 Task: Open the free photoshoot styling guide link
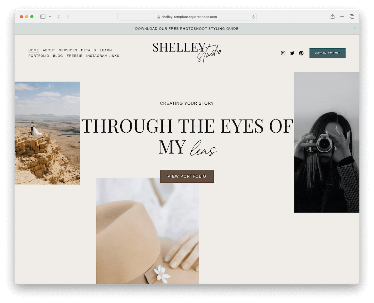click(187, 29)
